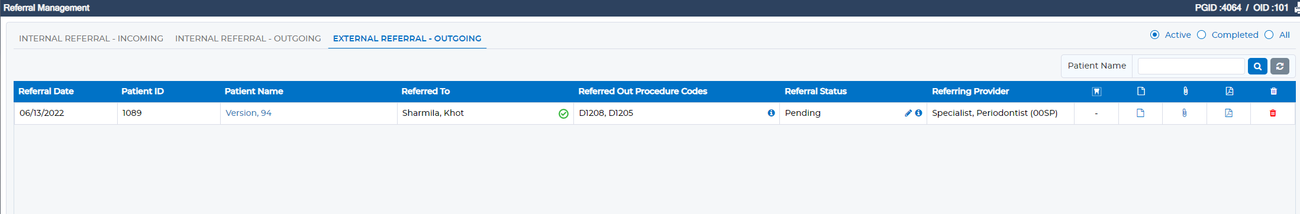Delete the referral with red trash icon

1273,113
